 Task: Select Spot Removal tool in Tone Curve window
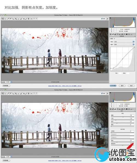pos(21,19)
